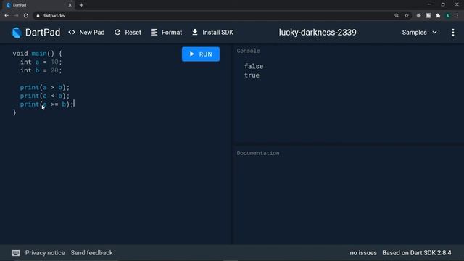Select the DartPad browser tab

38,5
